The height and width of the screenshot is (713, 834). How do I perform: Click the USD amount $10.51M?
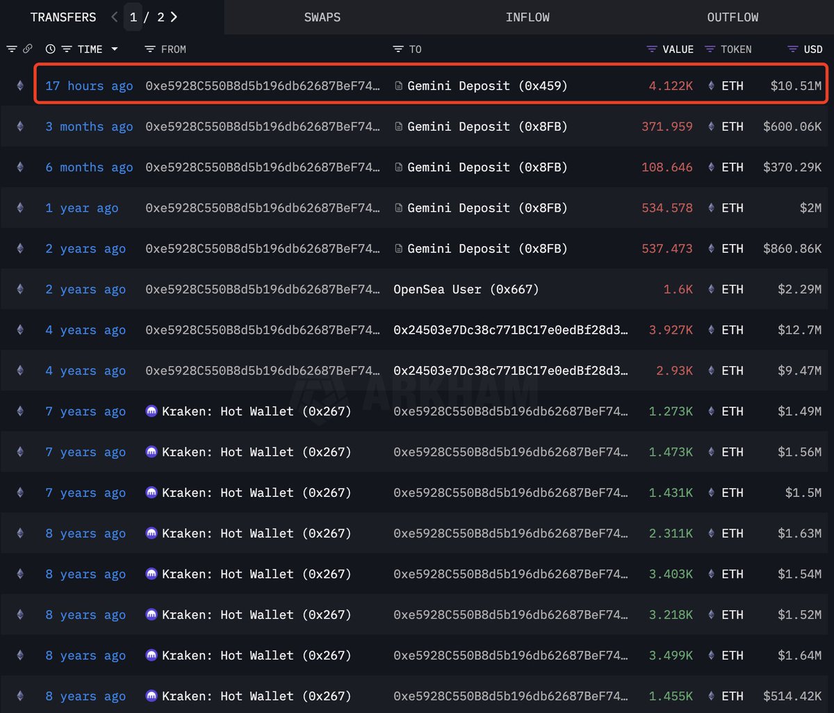tap(796, 86)
